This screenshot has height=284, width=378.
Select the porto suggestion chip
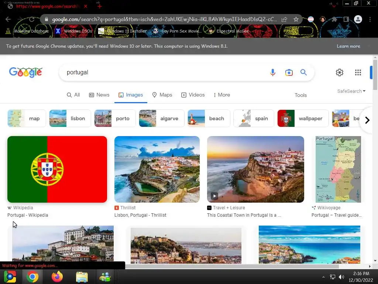[x=115, y=118]
